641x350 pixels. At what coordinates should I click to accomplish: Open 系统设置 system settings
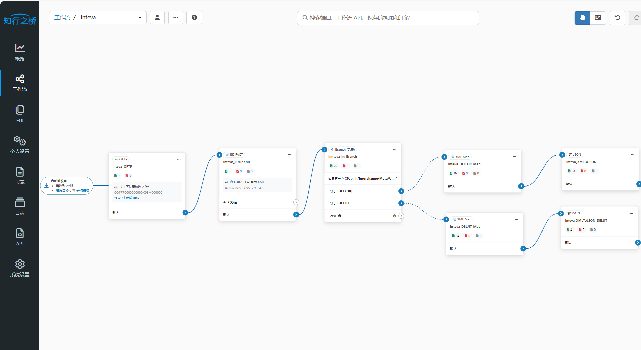20,268
